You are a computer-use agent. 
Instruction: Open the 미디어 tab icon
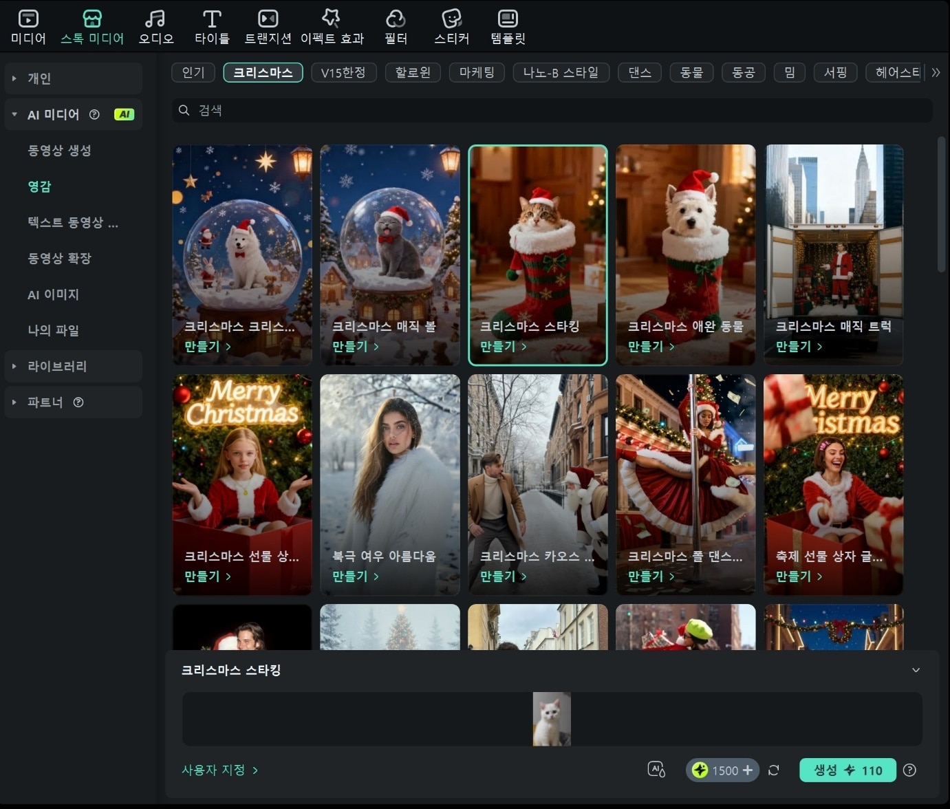(28, 19)
